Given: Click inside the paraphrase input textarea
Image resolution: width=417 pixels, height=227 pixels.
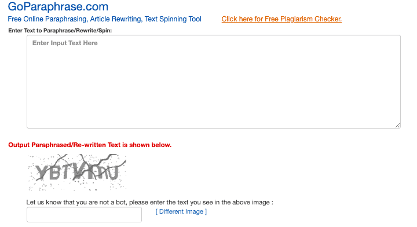Looking at the screenshot, I should coord(214,82).
